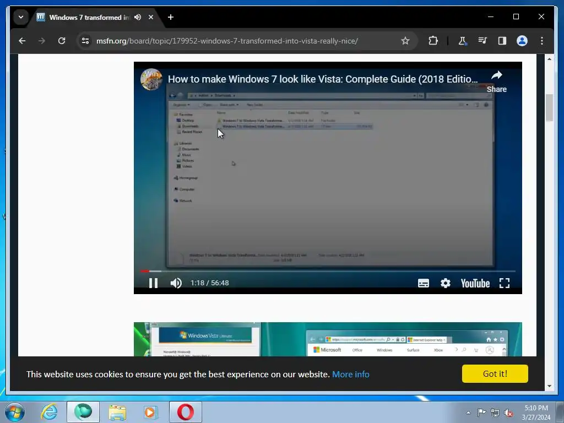Image resolution: width=564 pixels, height=423 pixels.
Task: Open the Windows Vista screenshot thumbnail
Action: (x=328, y=339)
